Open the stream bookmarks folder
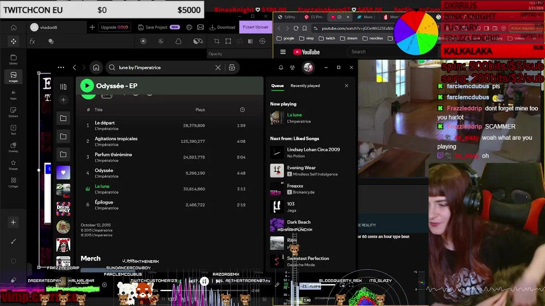This screenshot has width=545, height=306. click(x=349, y=38)
